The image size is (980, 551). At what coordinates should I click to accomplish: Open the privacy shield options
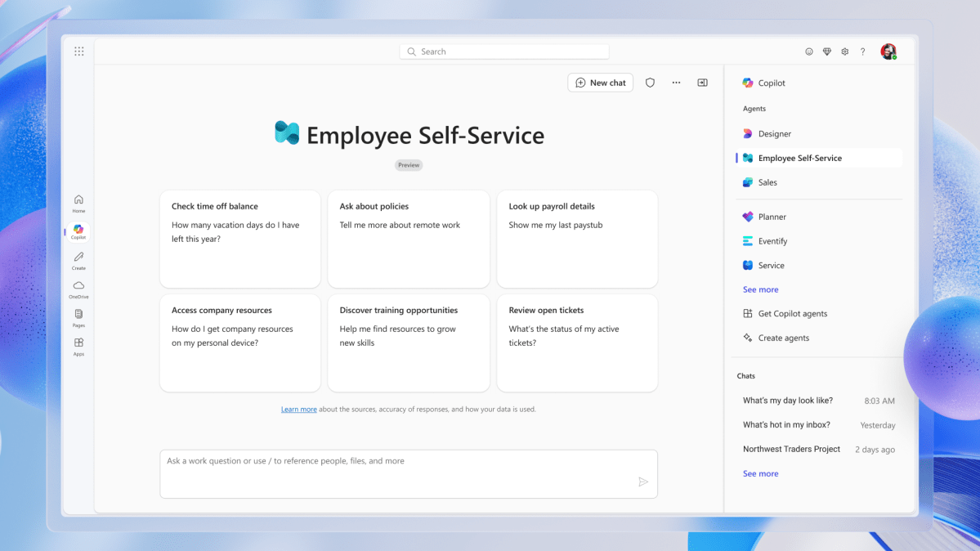650,83
